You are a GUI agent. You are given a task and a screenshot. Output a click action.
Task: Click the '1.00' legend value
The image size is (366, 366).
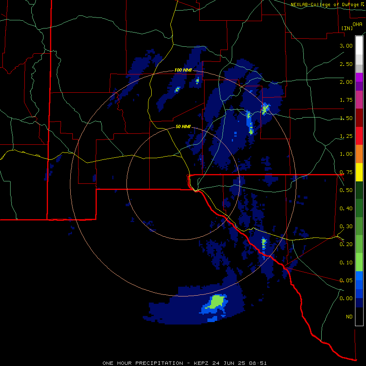coord(346,154)
